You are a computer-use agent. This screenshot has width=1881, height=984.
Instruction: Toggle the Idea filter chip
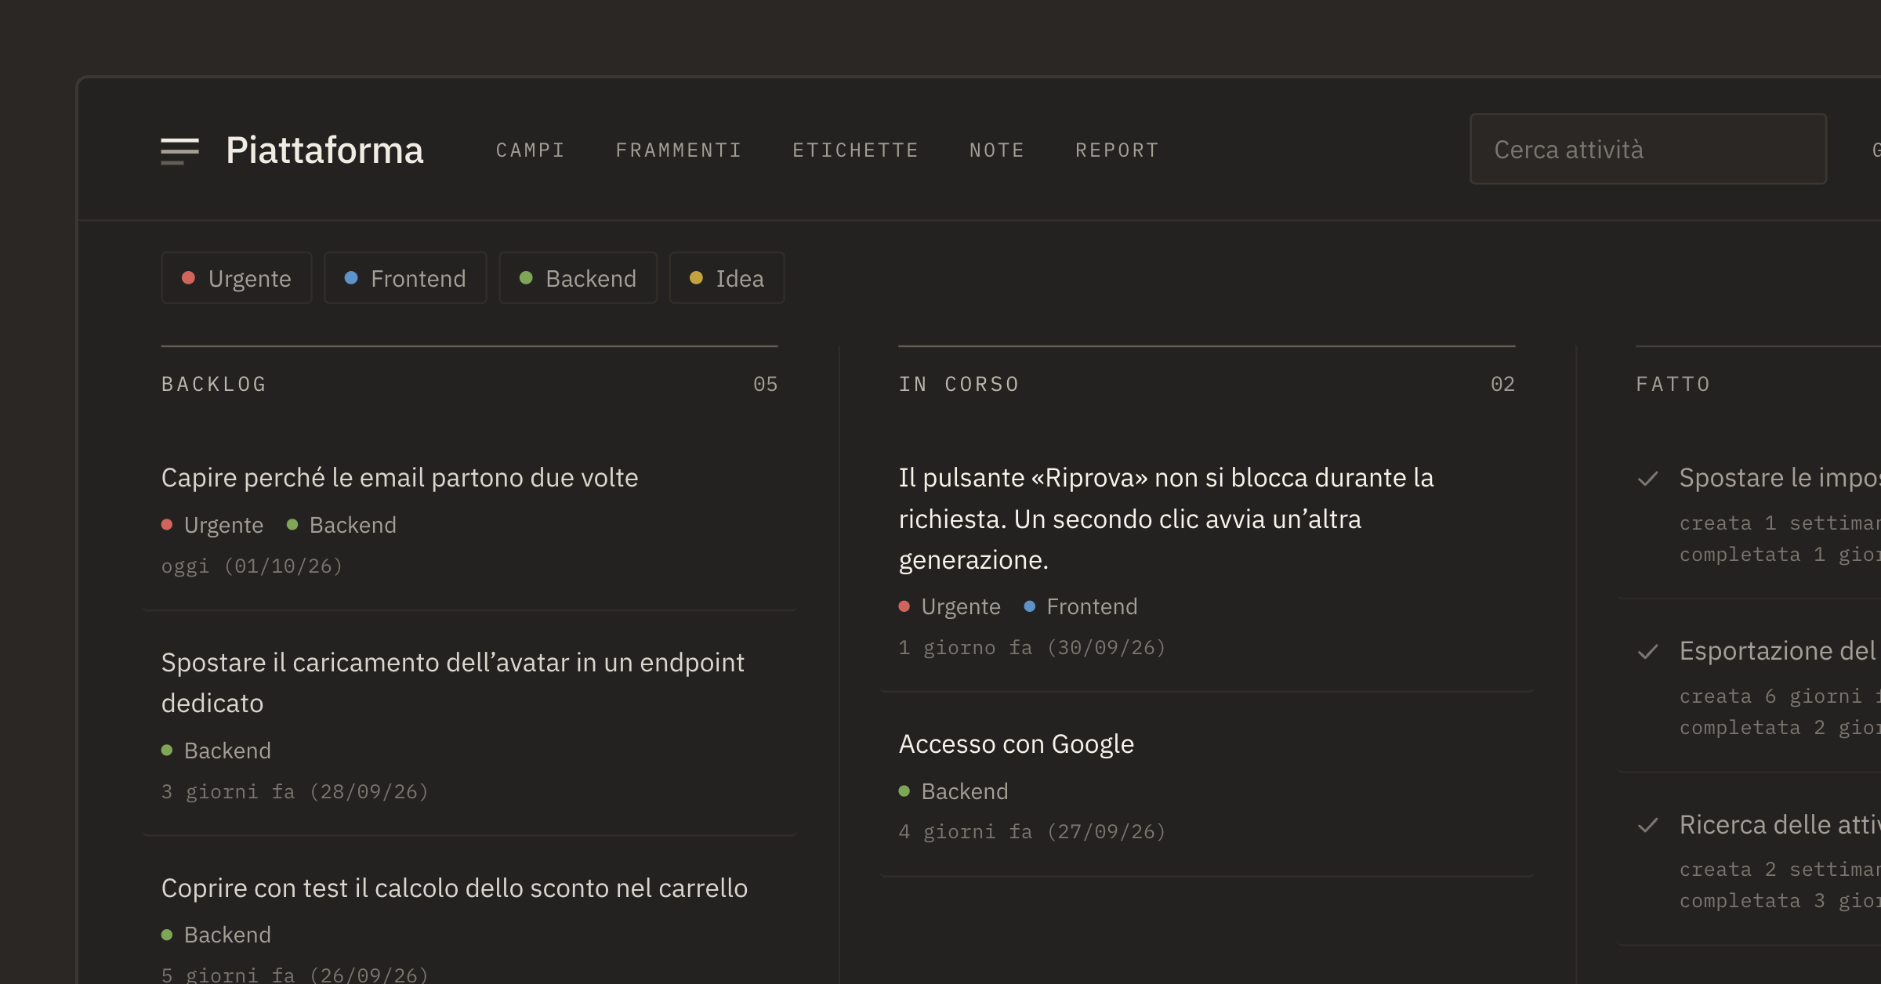click(x=727, y=278)
